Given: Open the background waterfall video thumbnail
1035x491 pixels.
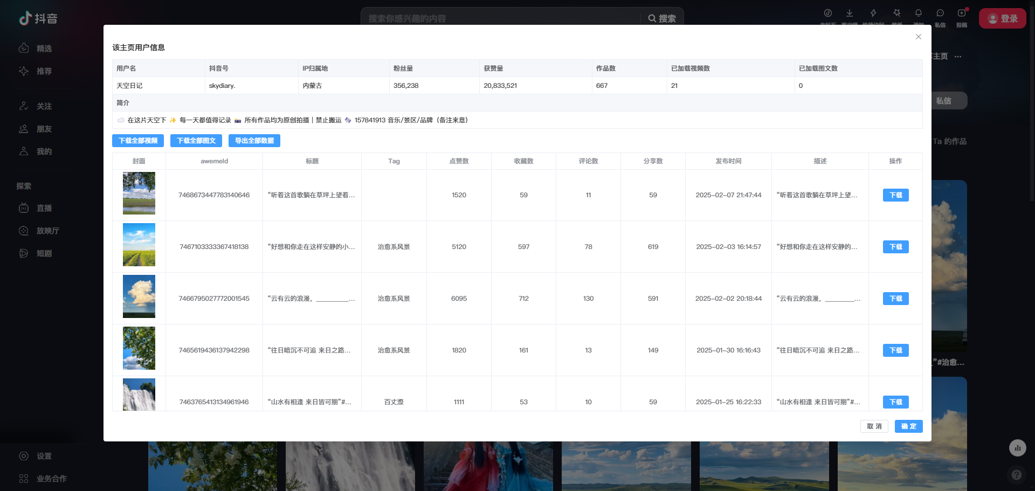Looking at the screenshot, I should point(350,466).
